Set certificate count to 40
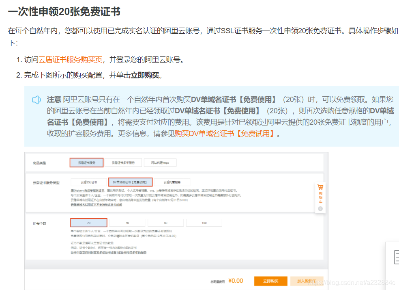This screenshot has width=399, height=290. (x=127, y=223)
